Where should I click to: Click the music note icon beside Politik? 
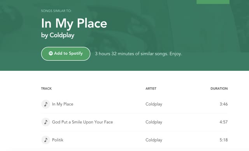click(x=46, y=140)
